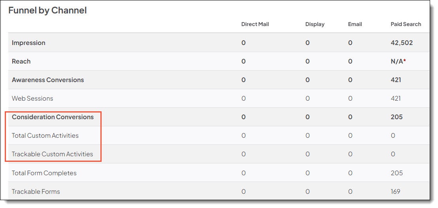Click the Direct Mail Impression value
This screenshot has height=208, width=438.
244,43
